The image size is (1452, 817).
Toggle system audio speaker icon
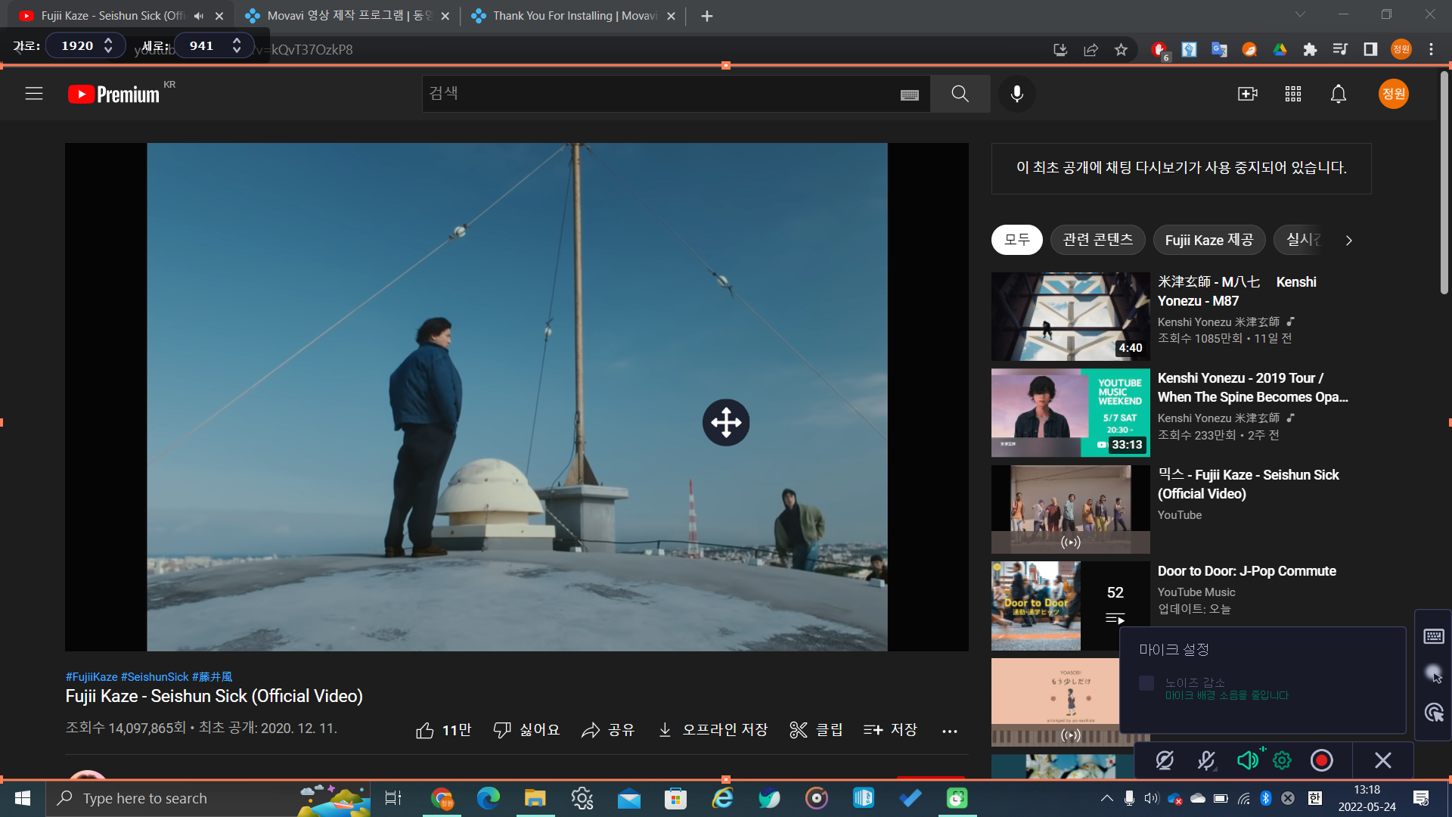click(1247, 760)
